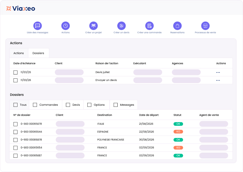
Task: Click the ESPAGNE destination cell
Action: point(103,132)
